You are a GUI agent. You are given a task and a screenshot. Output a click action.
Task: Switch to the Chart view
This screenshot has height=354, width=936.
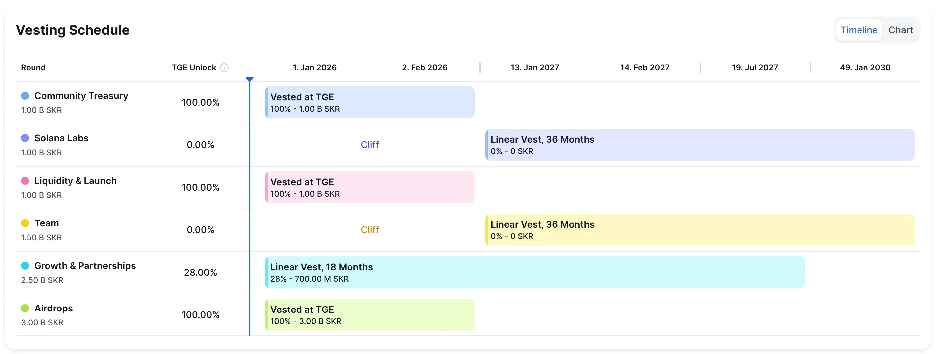coord(900,30)
